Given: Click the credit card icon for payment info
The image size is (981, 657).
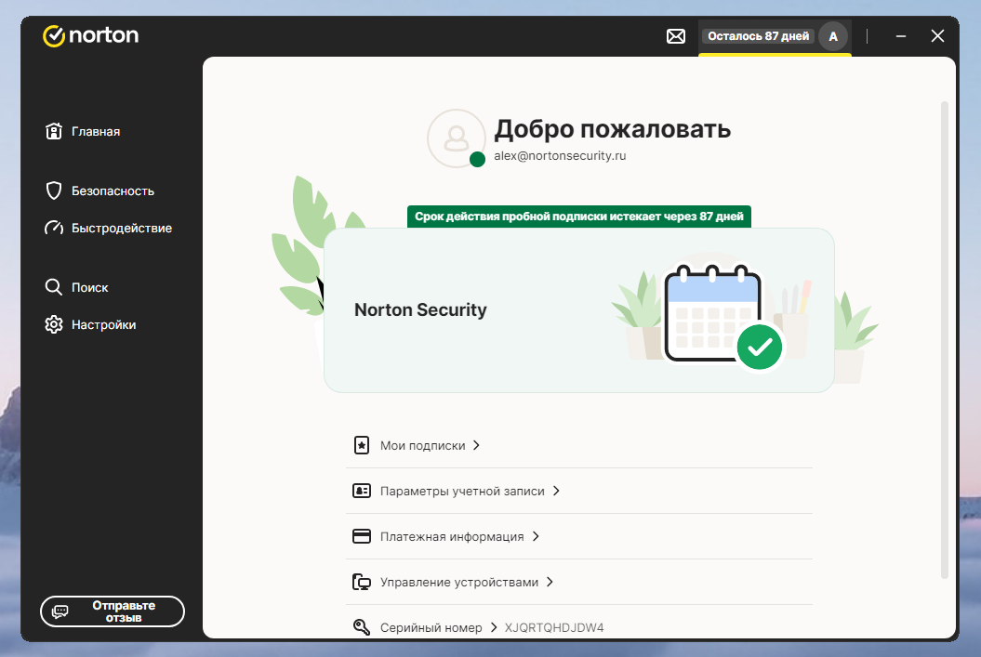Looking at the screenshot, I should (x=362, y=537).
